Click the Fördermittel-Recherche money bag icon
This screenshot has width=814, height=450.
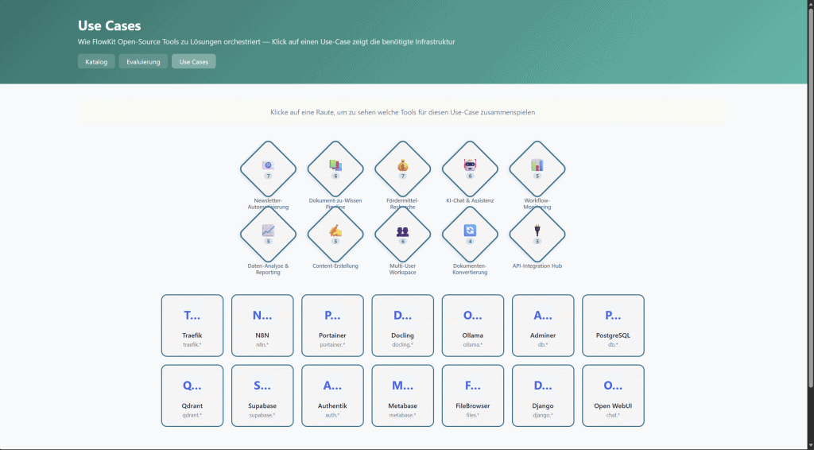coord(402,165)
